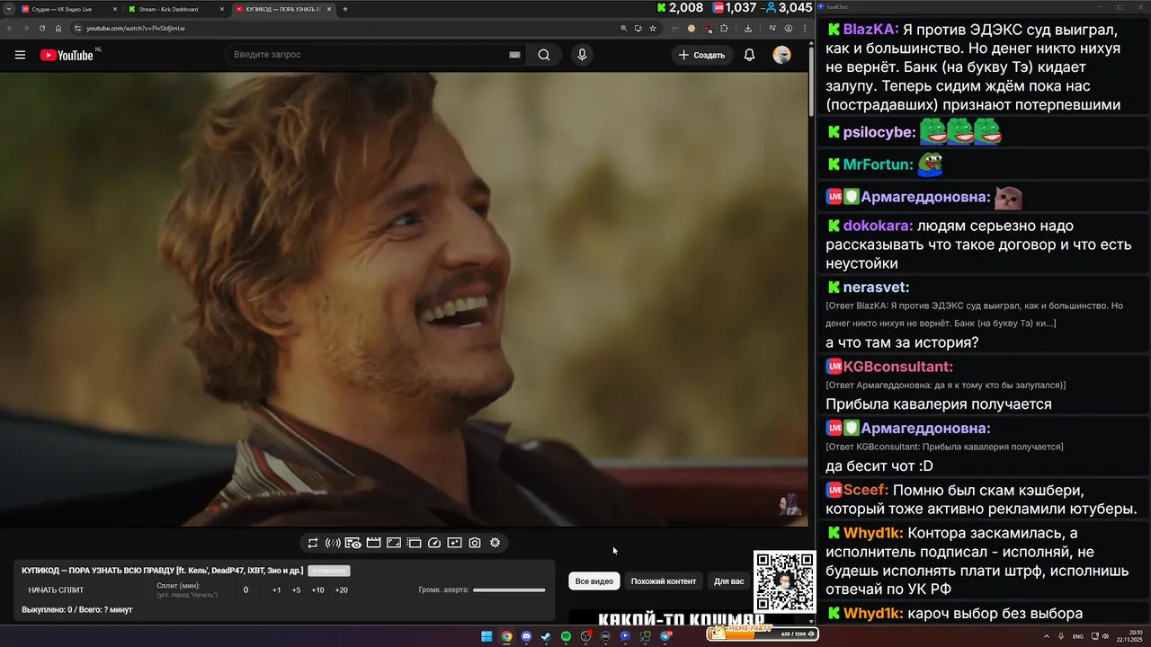The image size is (1151, 647).
Task: Open Discord from the taskbar
Action: [526, 636]
